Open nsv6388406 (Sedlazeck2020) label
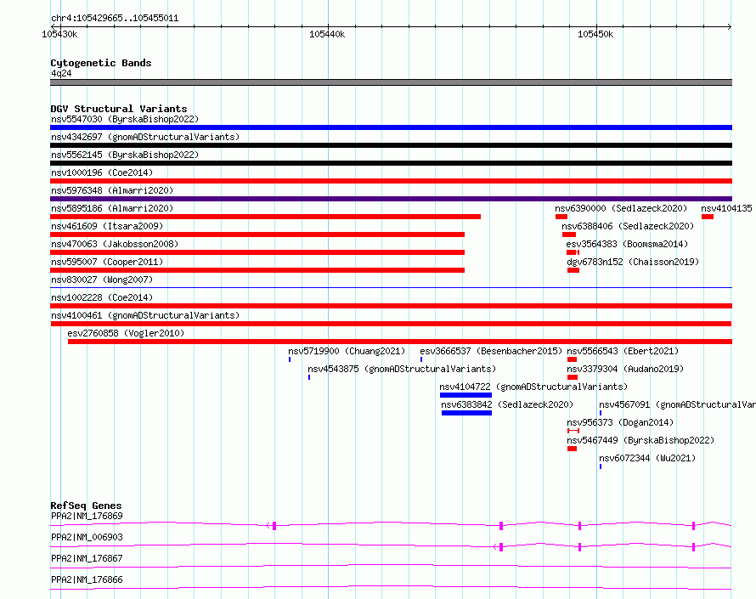 (x=628, y=226)
